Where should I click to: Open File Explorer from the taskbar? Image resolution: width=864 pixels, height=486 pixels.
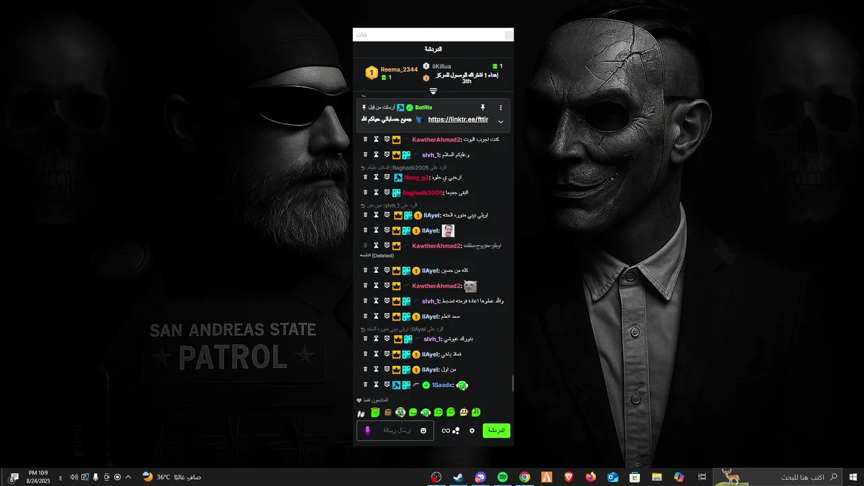(x=657, y=477)
